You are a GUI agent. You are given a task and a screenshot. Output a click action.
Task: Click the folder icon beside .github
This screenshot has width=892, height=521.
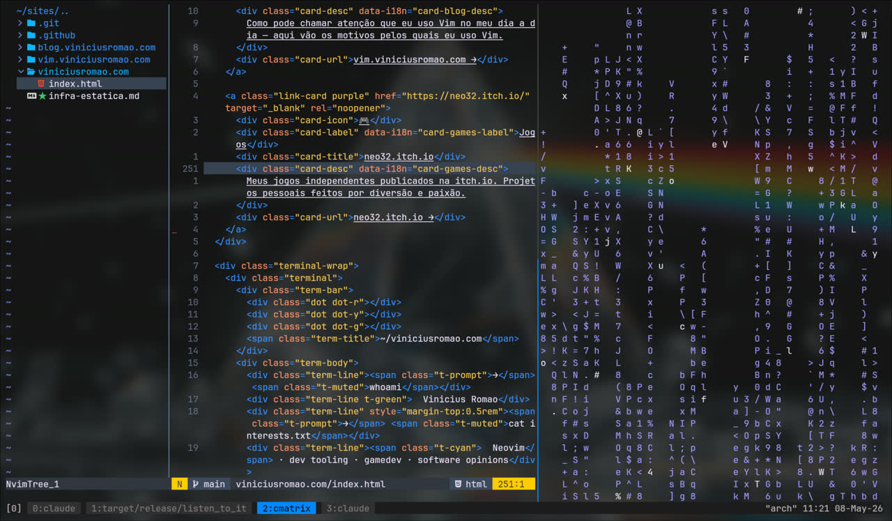pos(31,35)
